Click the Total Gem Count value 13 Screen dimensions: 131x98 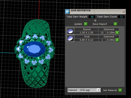[x=121, y=17]
